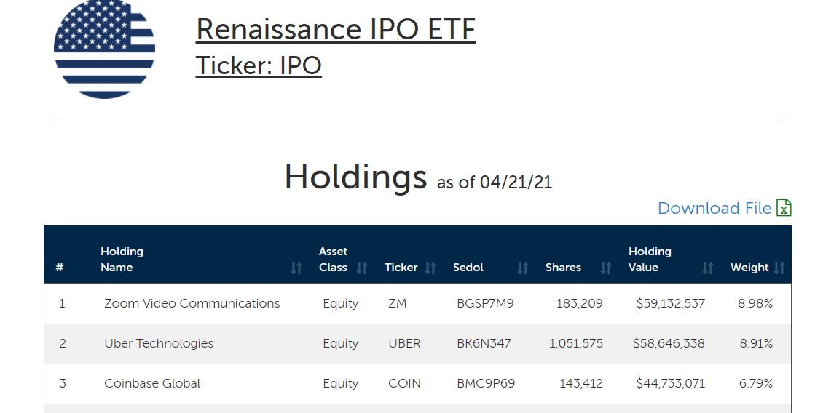Sort by Holding Name arrows icon
Viewport: 815px width, 413px height.
click(x=296, y=268)
